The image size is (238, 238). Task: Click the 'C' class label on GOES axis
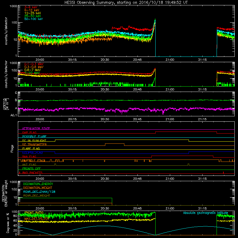coord(16,93)
